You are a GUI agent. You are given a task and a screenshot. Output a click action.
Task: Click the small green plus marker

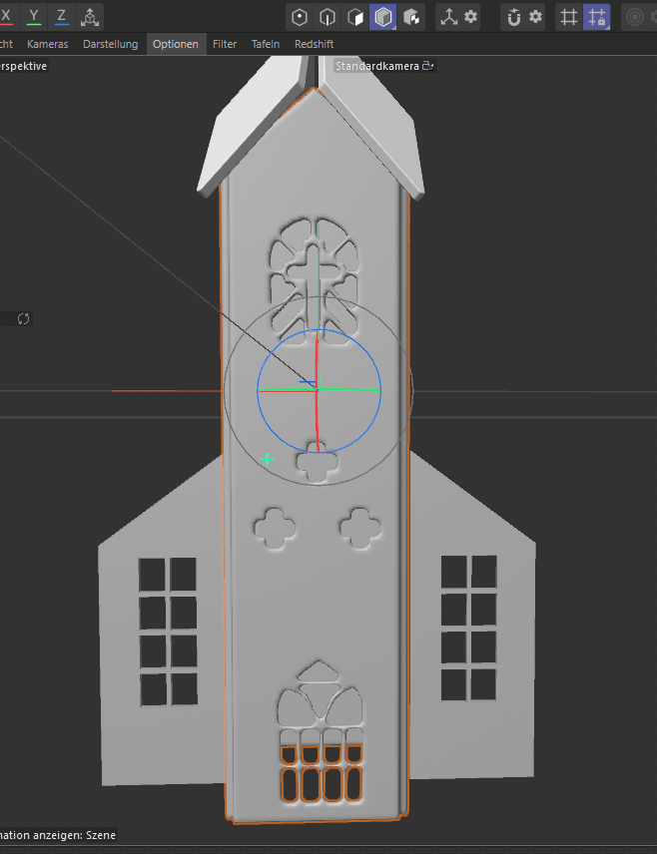pos(267,459)
